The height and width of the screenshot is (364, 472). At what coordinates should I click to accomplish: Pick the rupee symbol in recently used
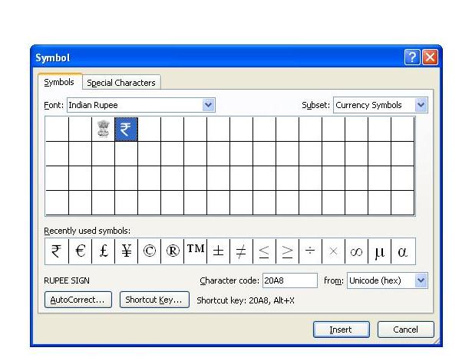pos(57,251)
